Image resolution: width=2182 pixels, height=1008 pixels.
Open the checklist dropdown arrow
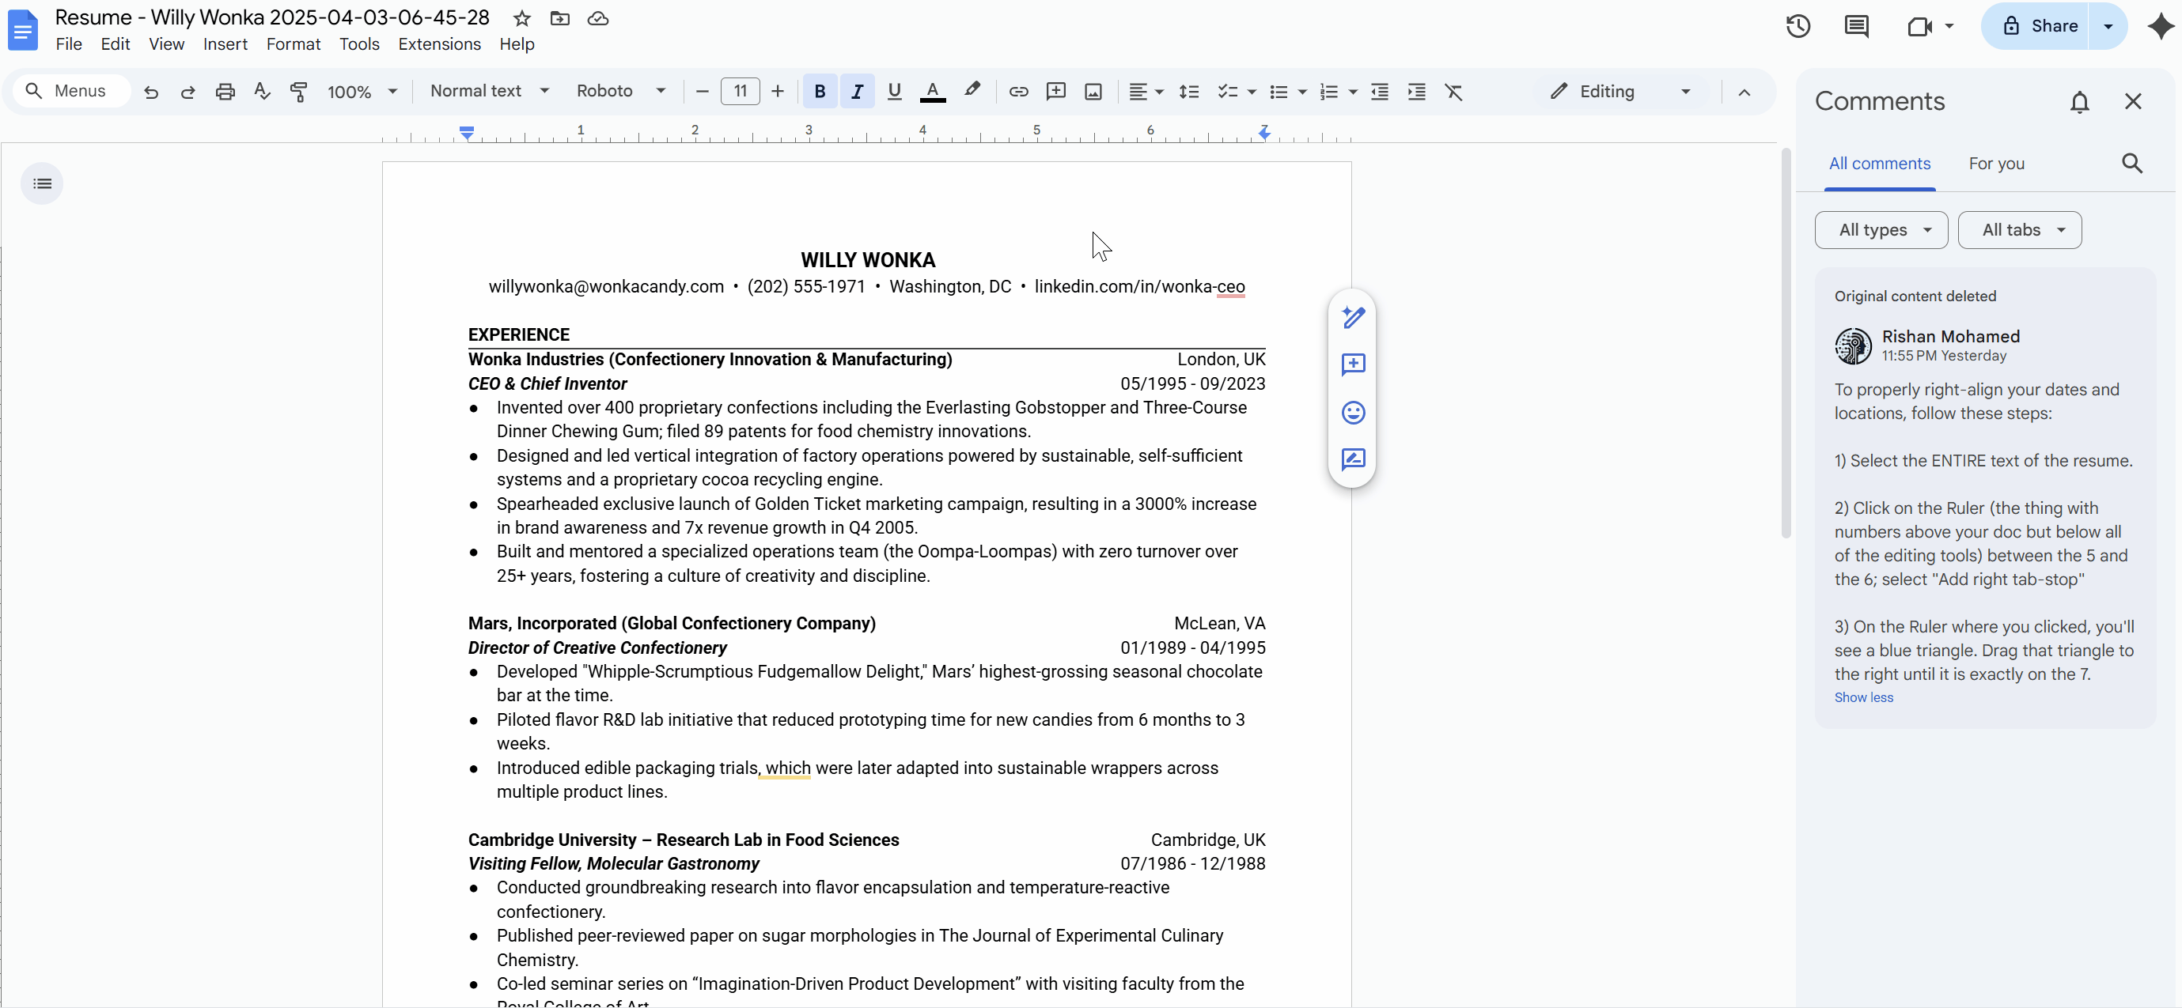[x=1251, y=92]
